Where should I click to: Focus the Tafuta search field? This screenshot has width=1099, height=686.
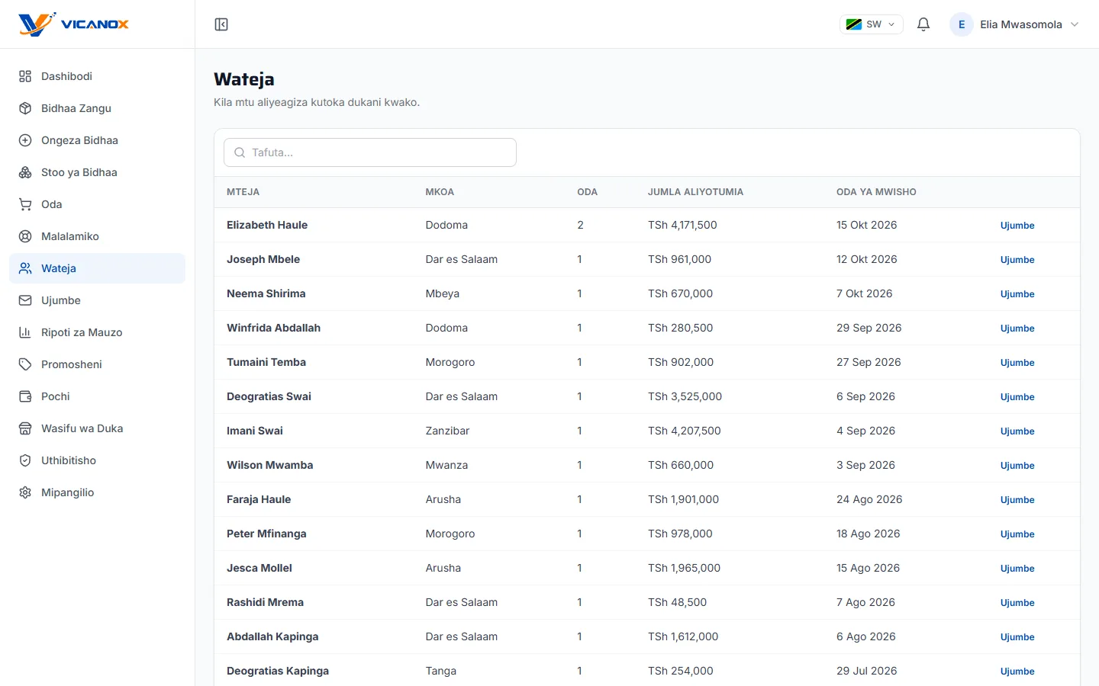coord(370,152)
